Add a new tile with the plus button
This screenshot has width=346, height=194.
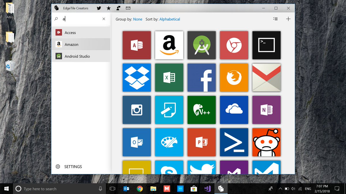point(288,19)
